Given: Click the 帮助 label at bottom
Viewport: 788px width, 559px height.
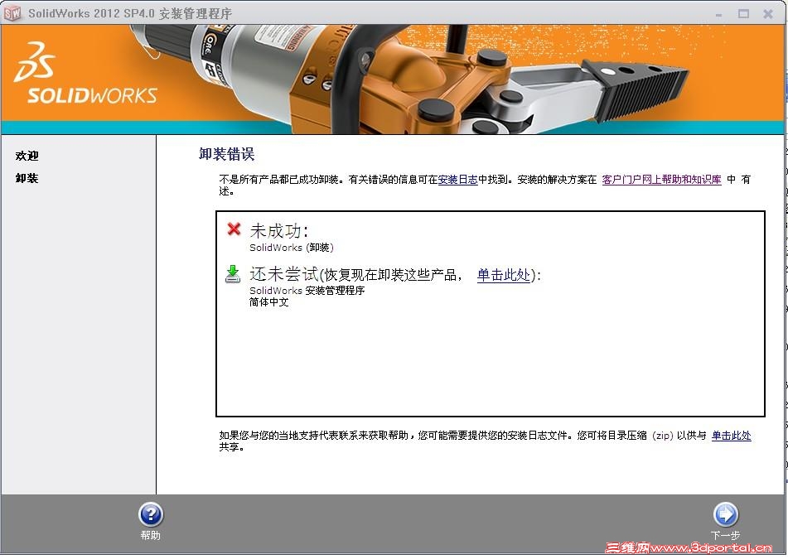Looking at the screenshot, I should click(151, 535).
